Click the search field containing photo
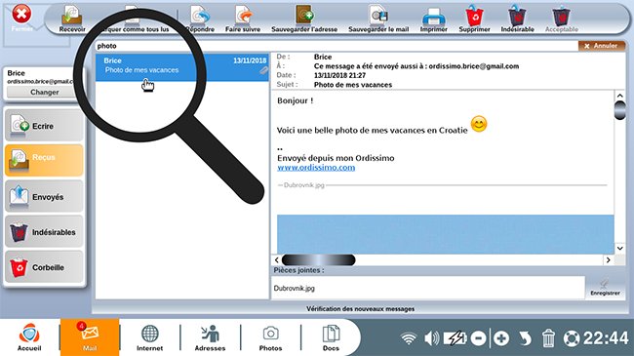The image size is (634, 356). 337,46
